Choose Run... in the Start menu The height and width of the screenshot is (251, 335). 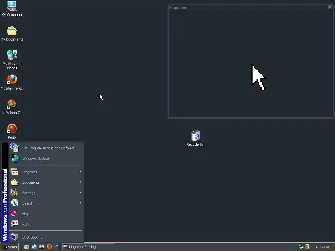[45, 224]
